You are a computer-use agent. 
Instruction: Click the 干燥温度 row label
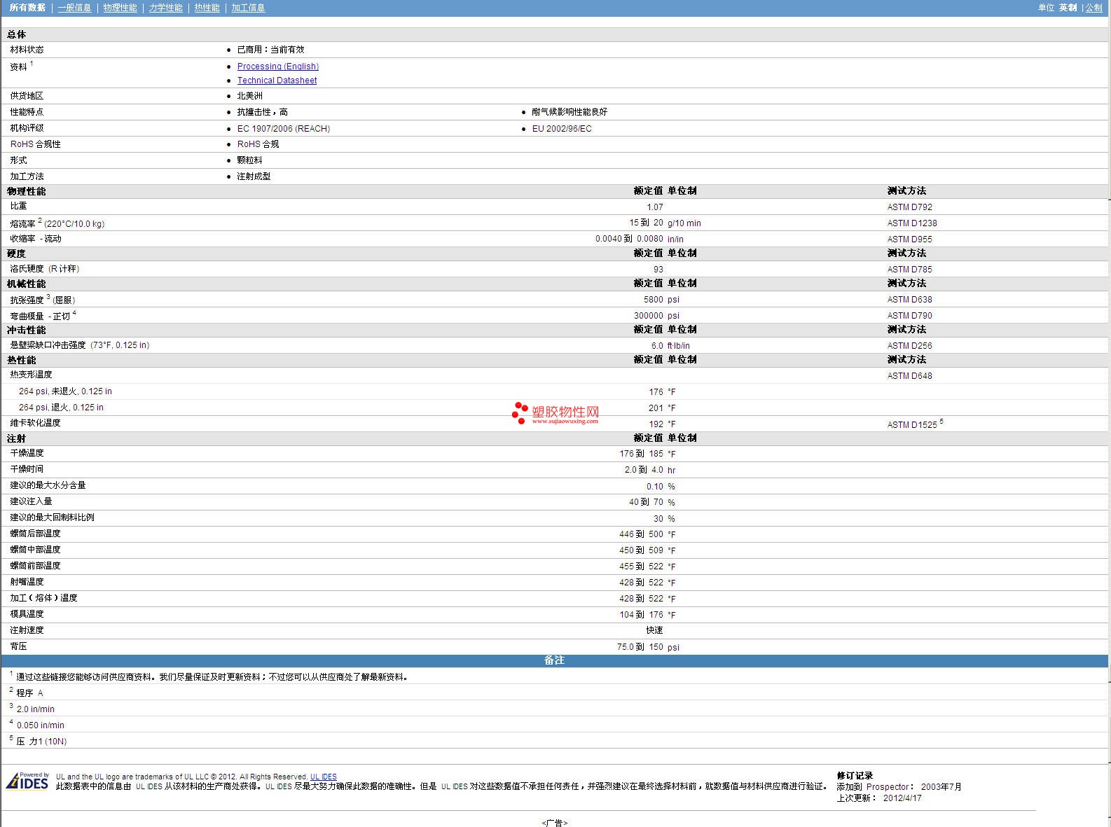pyautogui.click(x=27, y=453)
